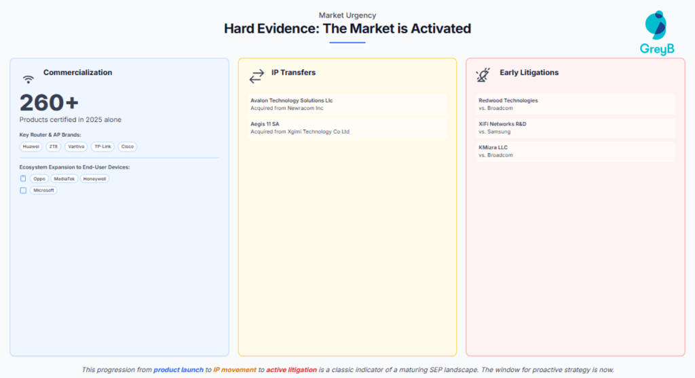Viewport: 695px width, 378px height.
Task: Click the Honeywell device chip
Action: pos(94,179)
